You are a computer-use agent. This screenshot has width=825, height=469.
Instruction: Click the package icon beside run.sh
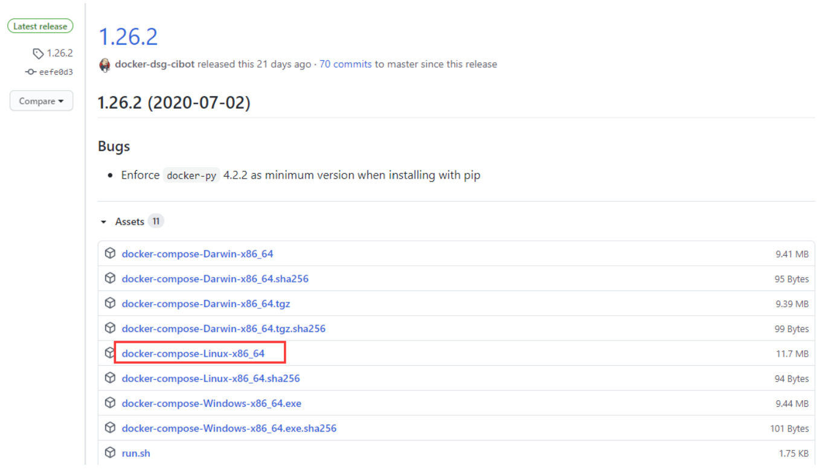[x=110, y=452]
